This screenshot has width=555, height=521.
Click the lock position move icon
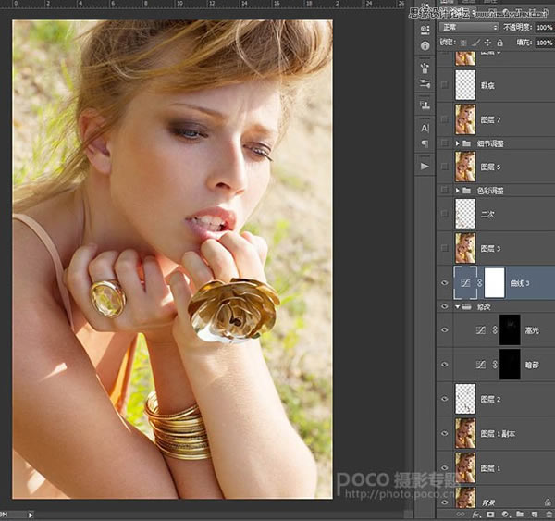(487, 43)
